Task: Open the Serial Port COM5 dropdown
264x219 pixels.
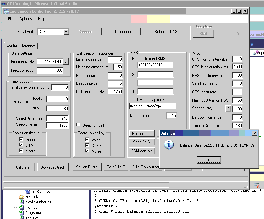Action: tap(66, 32)
